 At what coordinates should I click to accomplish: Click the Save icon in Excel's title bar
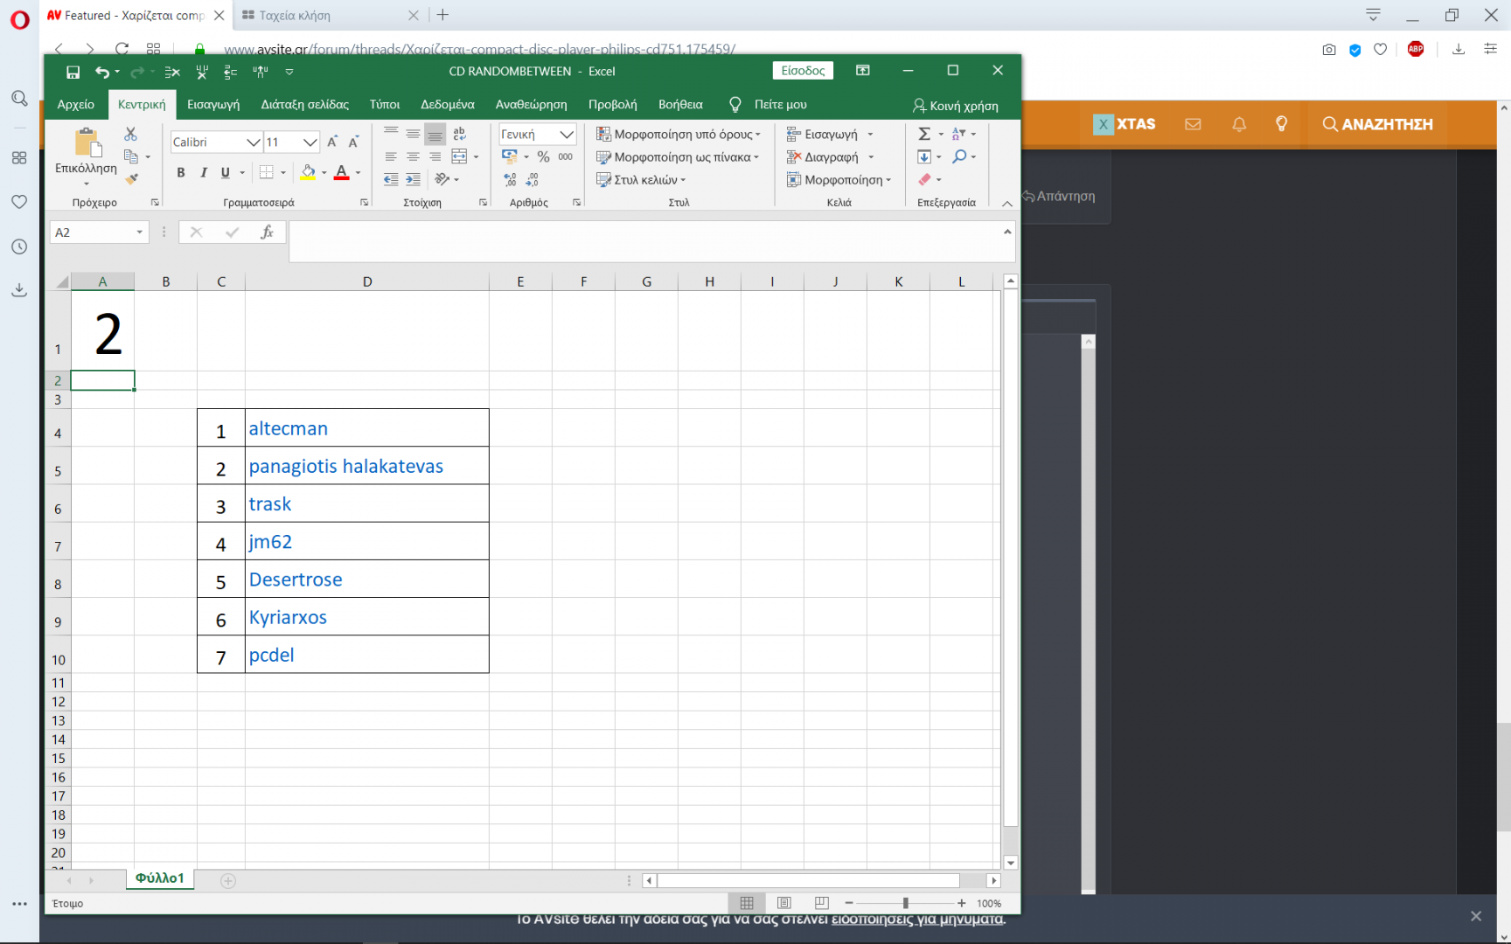coord(73,72)
